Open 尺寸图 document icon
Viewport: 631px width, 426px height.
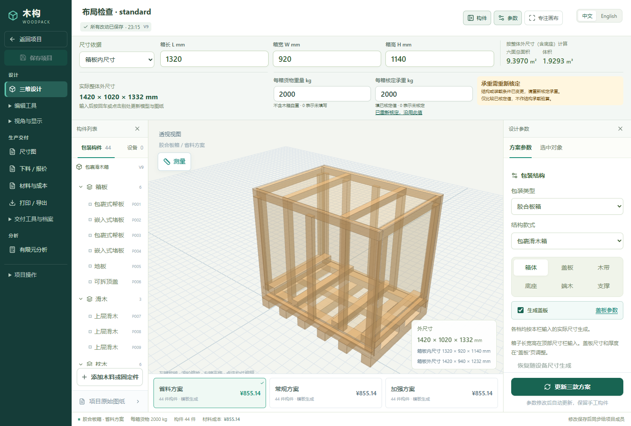click(x=12, y=152)
